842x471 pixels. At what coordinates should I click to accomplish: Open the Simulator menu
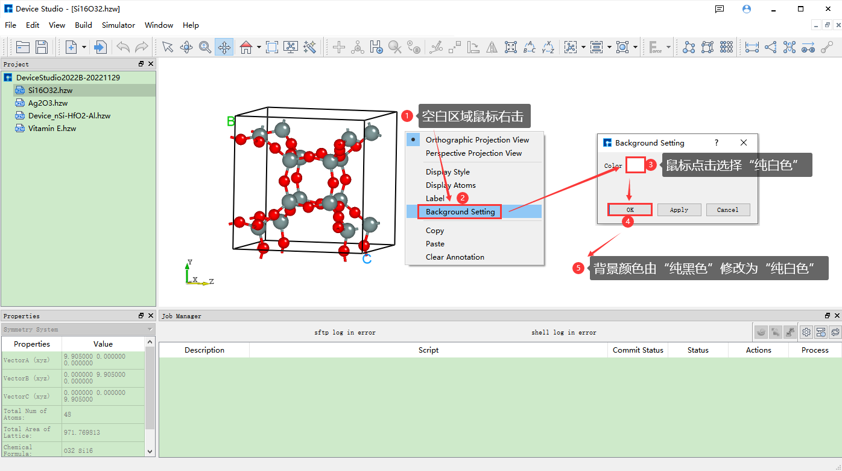118,25
